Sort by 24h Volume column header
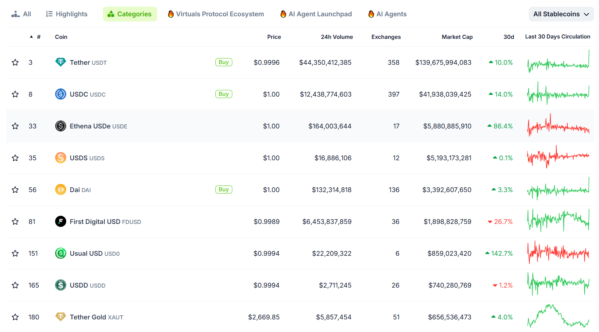Viewport: 599px width, 332px height. pos(337,37)
